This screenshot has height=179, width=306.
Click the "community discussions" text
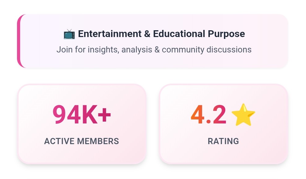point(207,49)
